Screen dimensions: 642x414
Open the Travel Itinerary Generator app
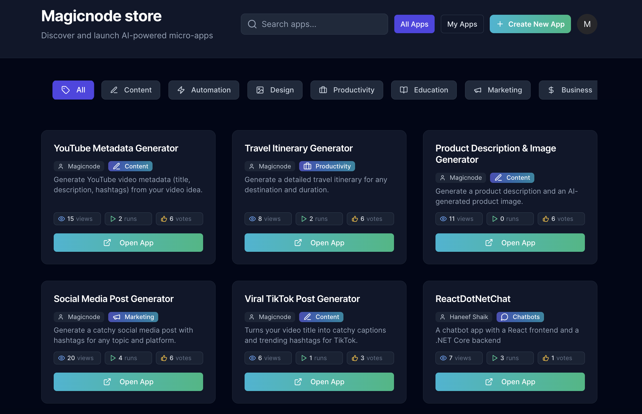pos(319,242)
